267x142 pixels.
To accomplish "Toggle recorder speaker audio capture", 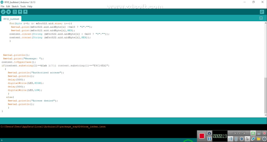I will [x=230, y=139].
